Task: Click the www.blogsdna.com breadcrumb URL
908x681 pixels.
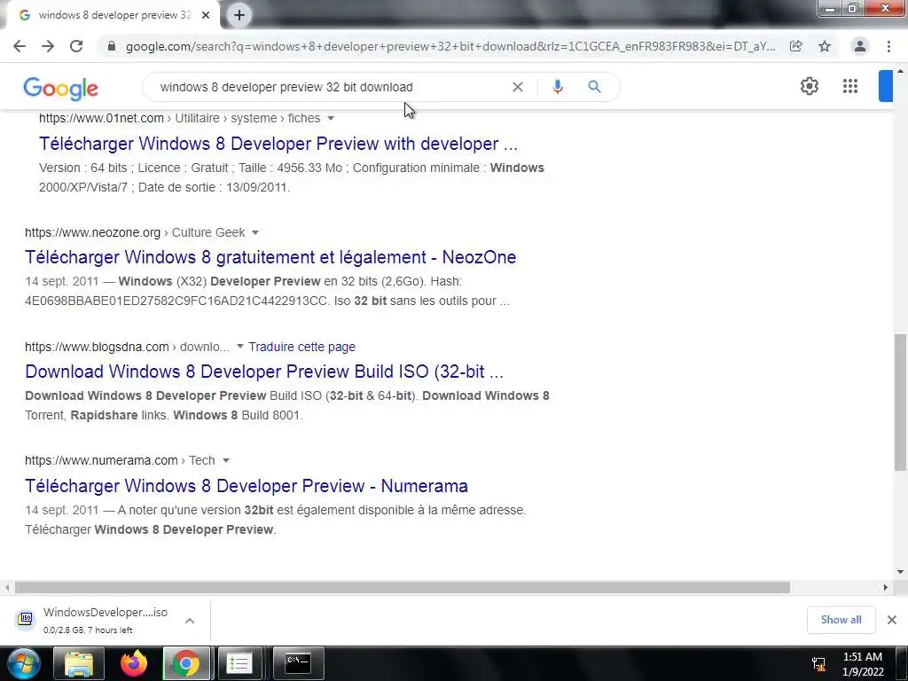Action: click(x=127, y=347)
